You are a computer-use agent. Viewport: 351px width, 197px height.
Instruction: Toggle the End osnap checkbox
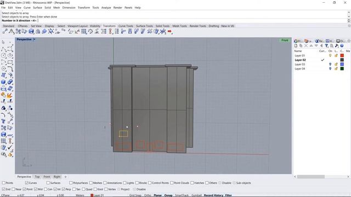click(4, 189)
